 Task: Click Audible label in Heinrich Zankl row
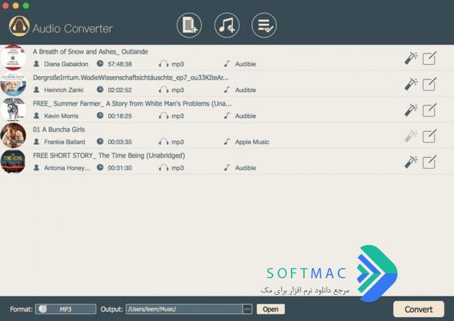pos(245,90)
